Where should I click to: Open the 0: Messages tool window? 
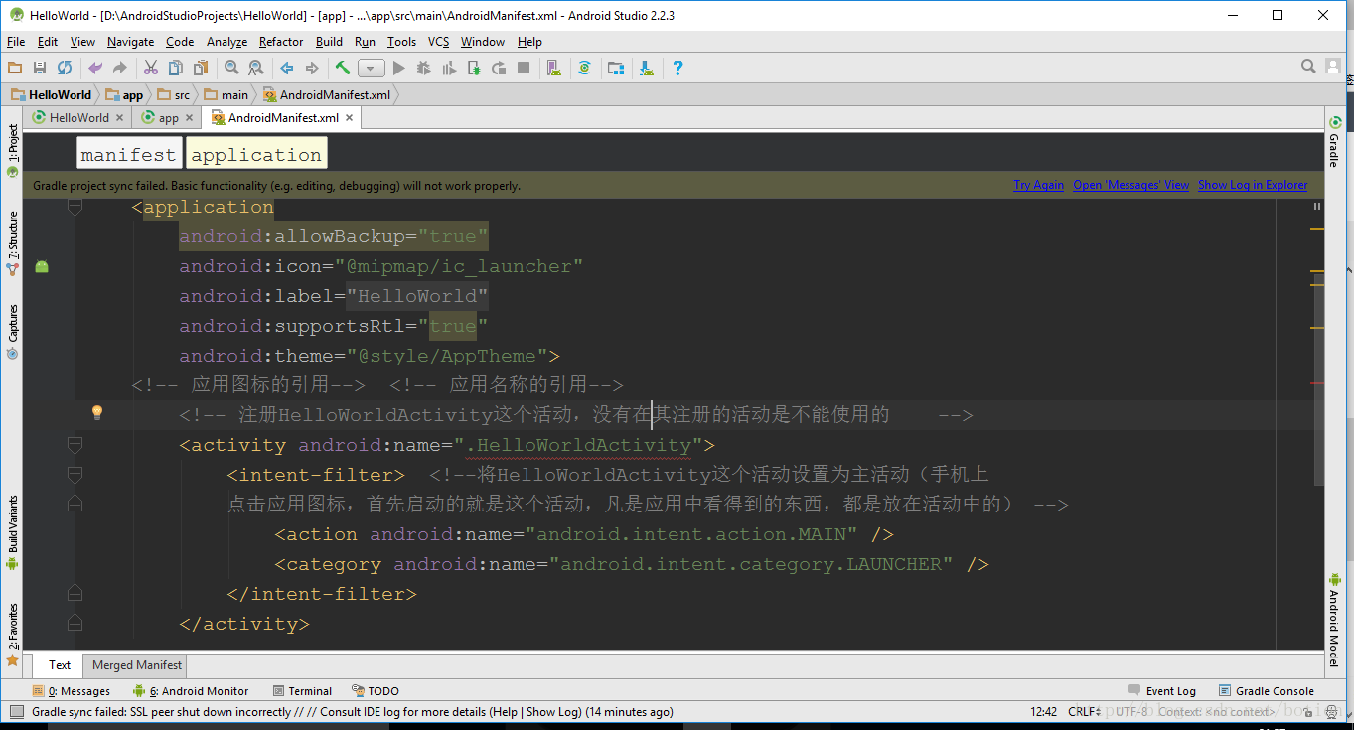click(71, 691)
